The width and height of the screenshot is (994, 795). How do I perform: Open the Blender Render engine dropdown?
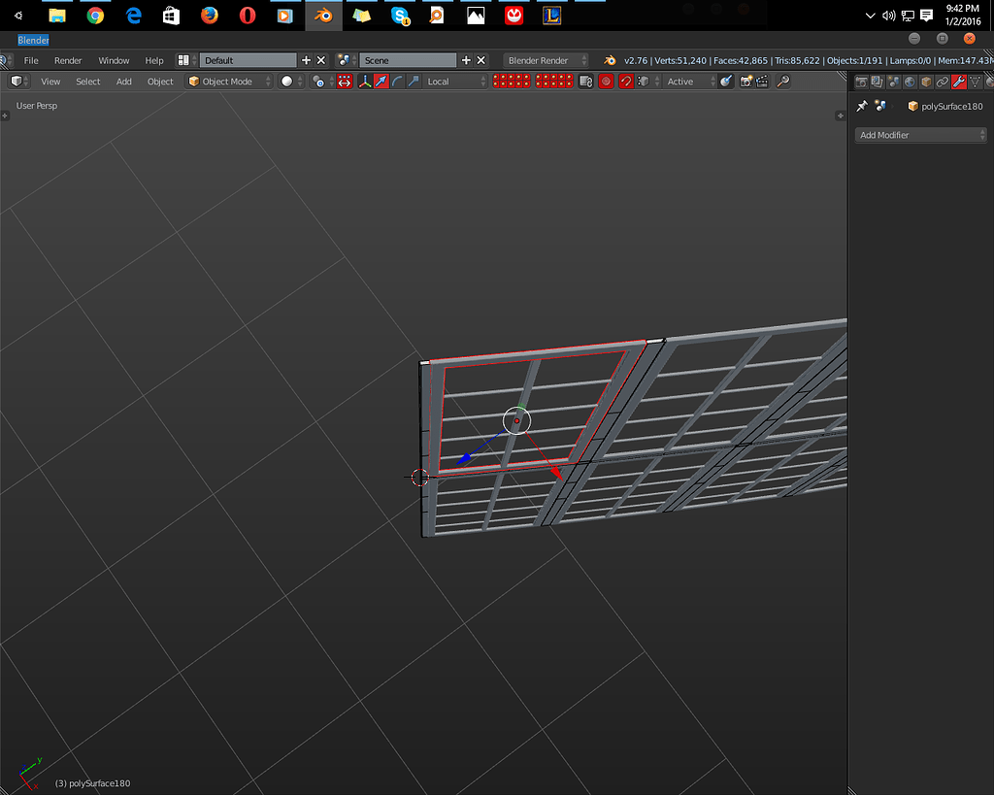[x=546, y=60]
